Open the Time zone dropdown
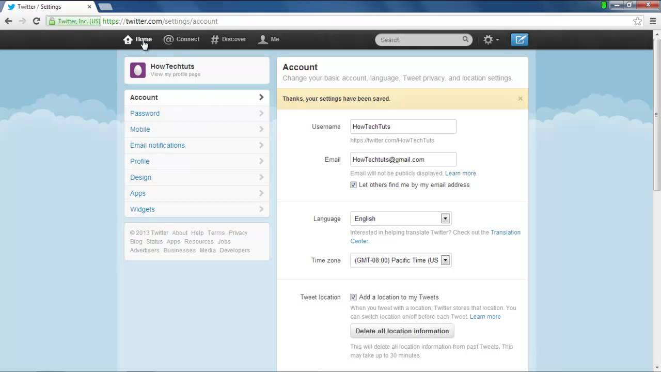This screenshot has width=661, height=372. pyautogui.click(x=401, y=260)
